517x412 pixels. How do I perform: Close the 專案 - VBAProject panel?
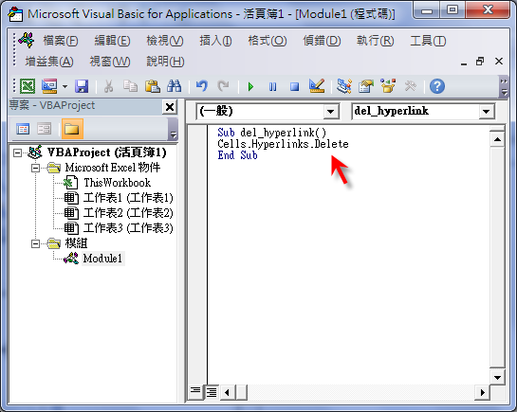click(170, 107)
